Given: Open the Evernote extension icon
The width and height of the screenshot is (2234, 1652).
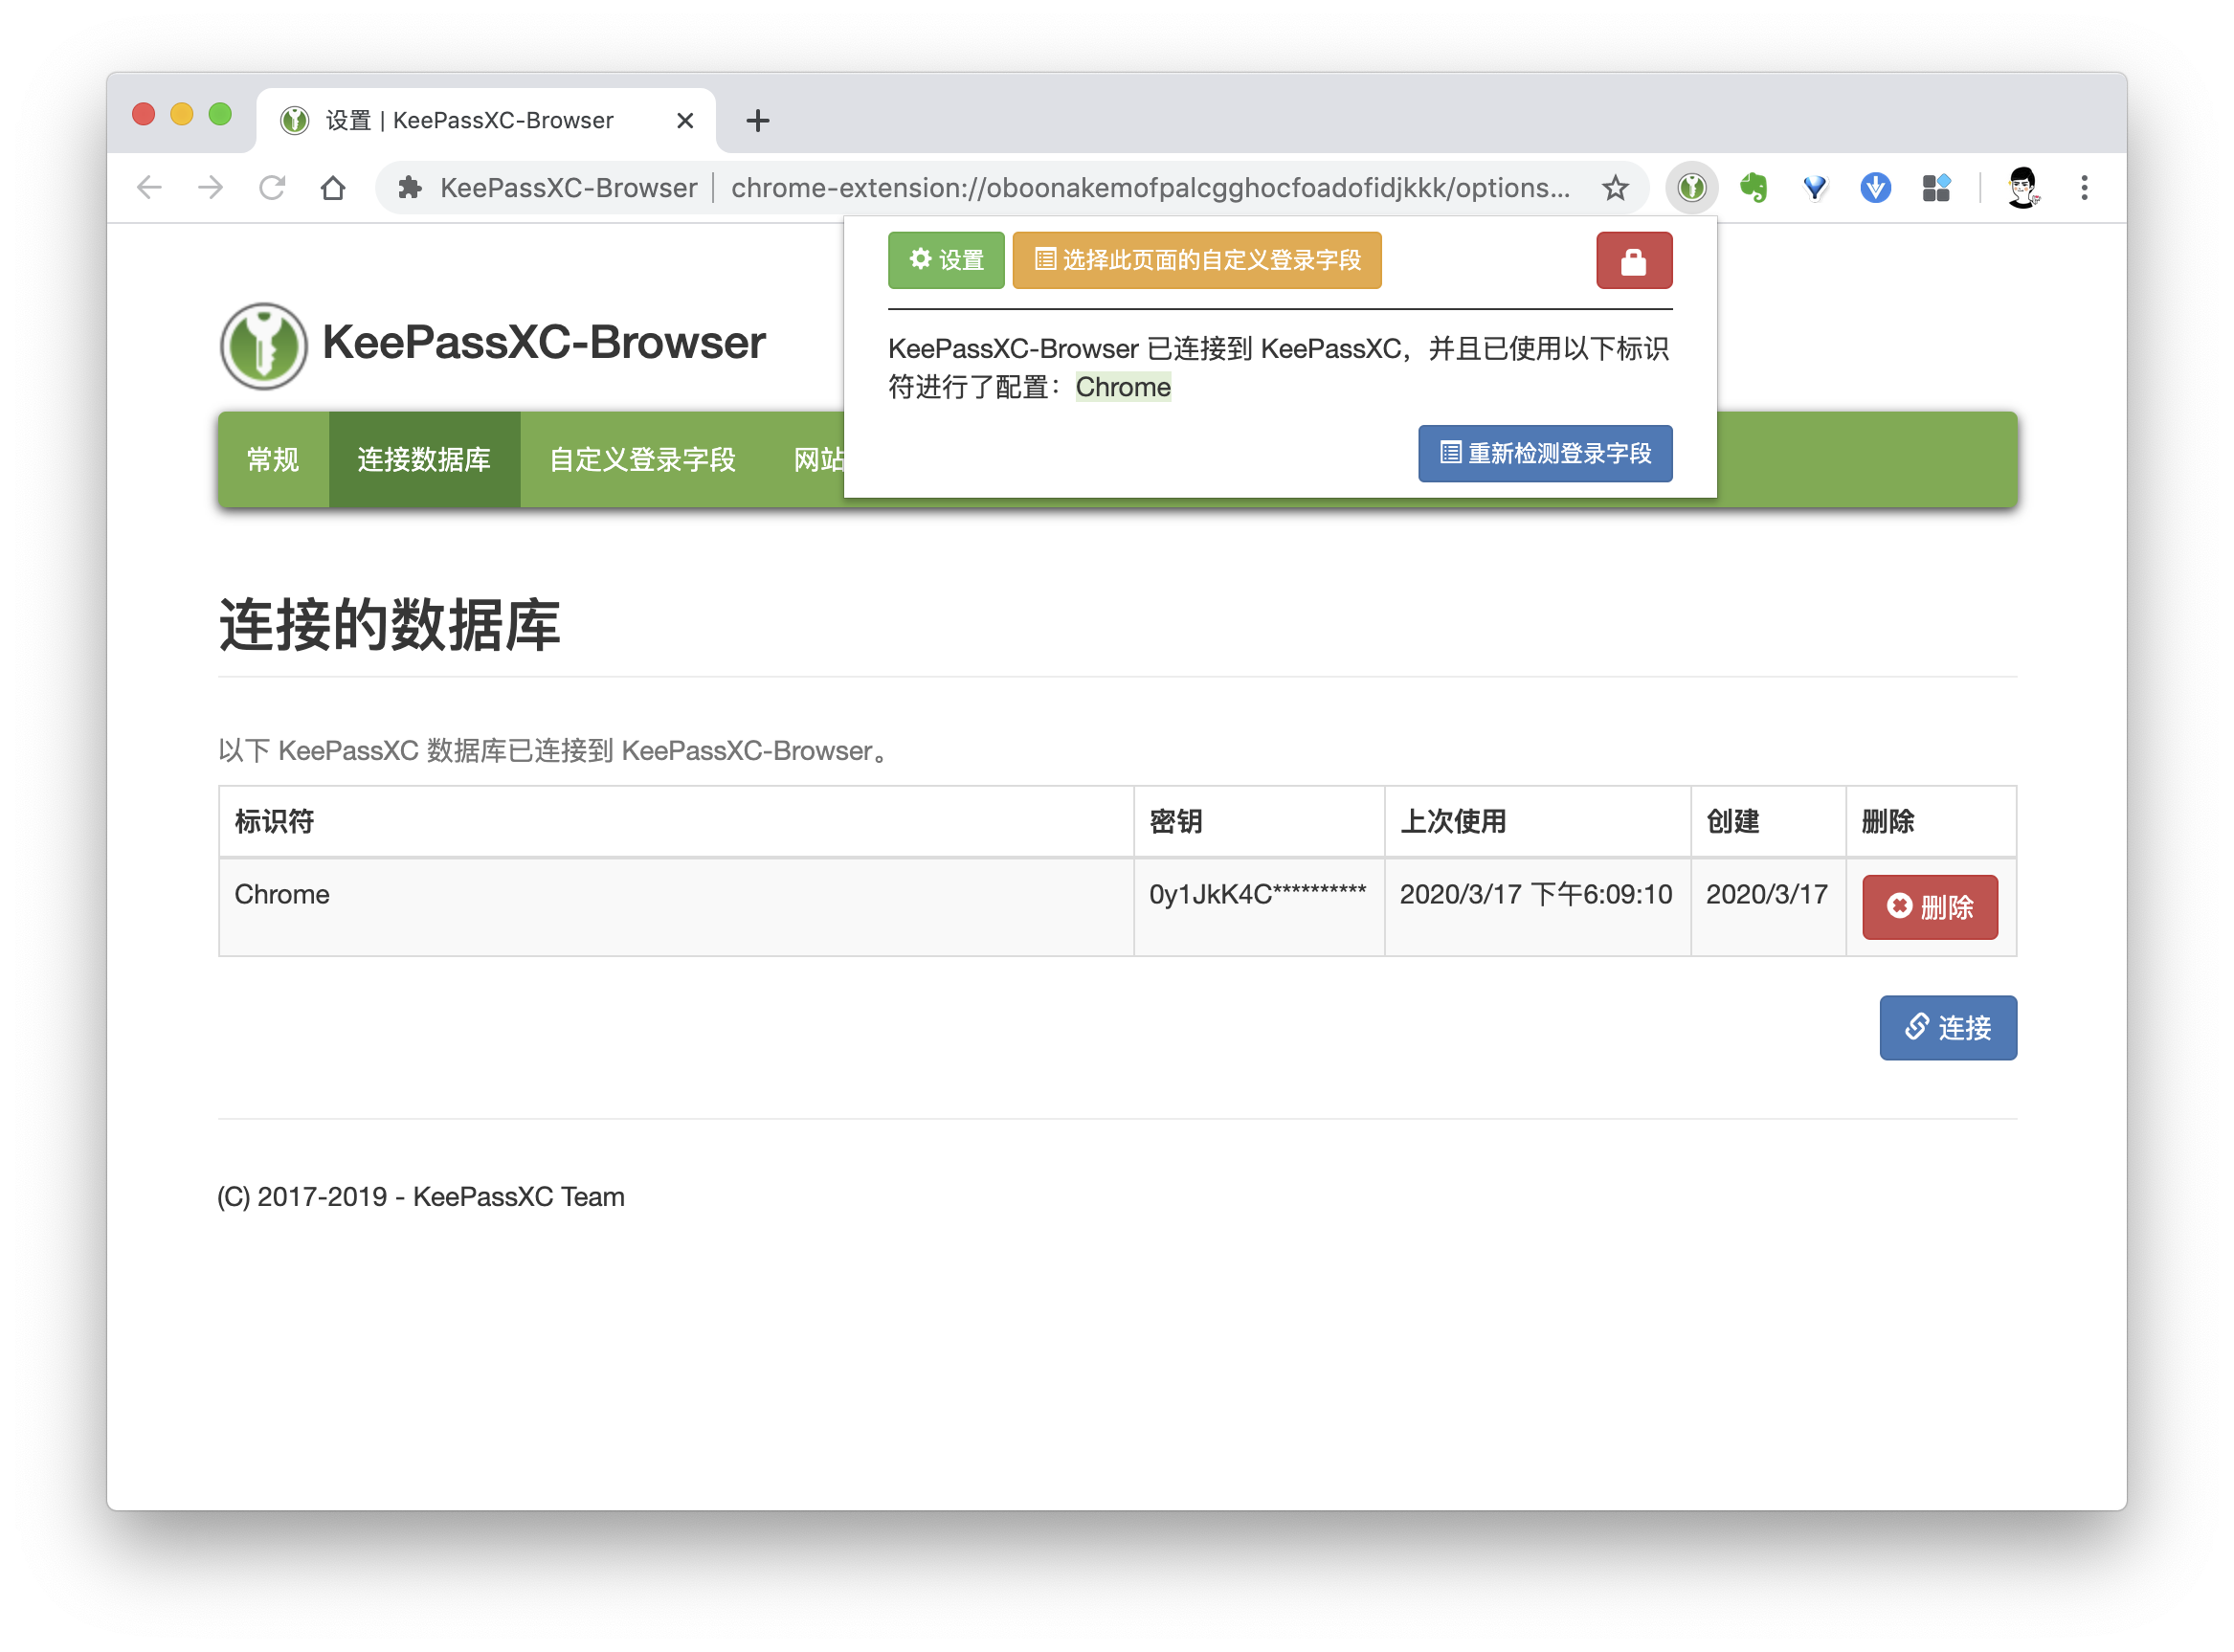Looking at the screenshot, I should [1753, 187].
